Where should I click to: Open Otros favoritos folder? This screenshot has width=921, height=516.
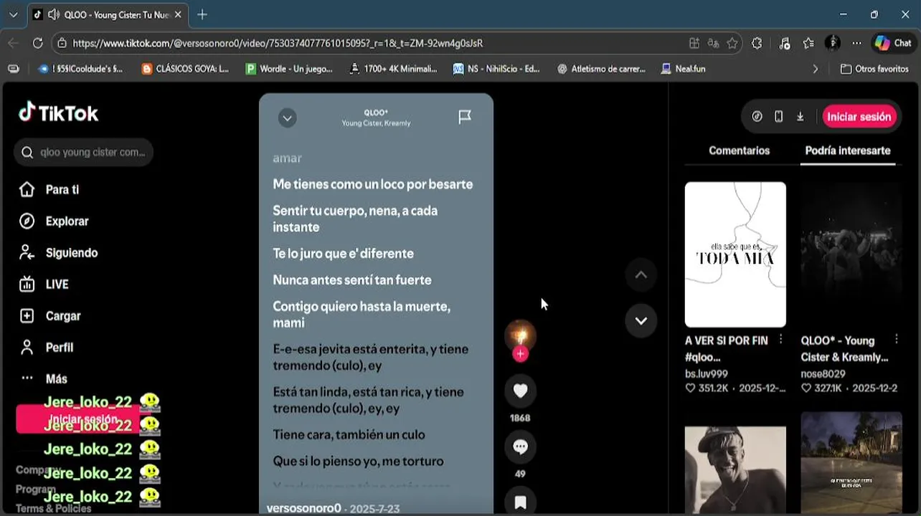pyautogui.click(x=874, y=69)
